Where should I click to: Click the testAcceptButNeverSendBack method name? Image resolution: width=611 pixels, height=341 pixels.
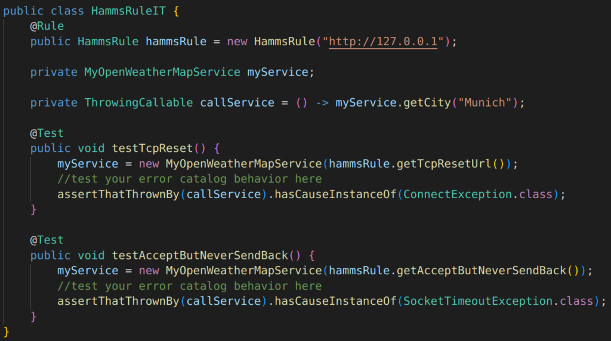200,255
